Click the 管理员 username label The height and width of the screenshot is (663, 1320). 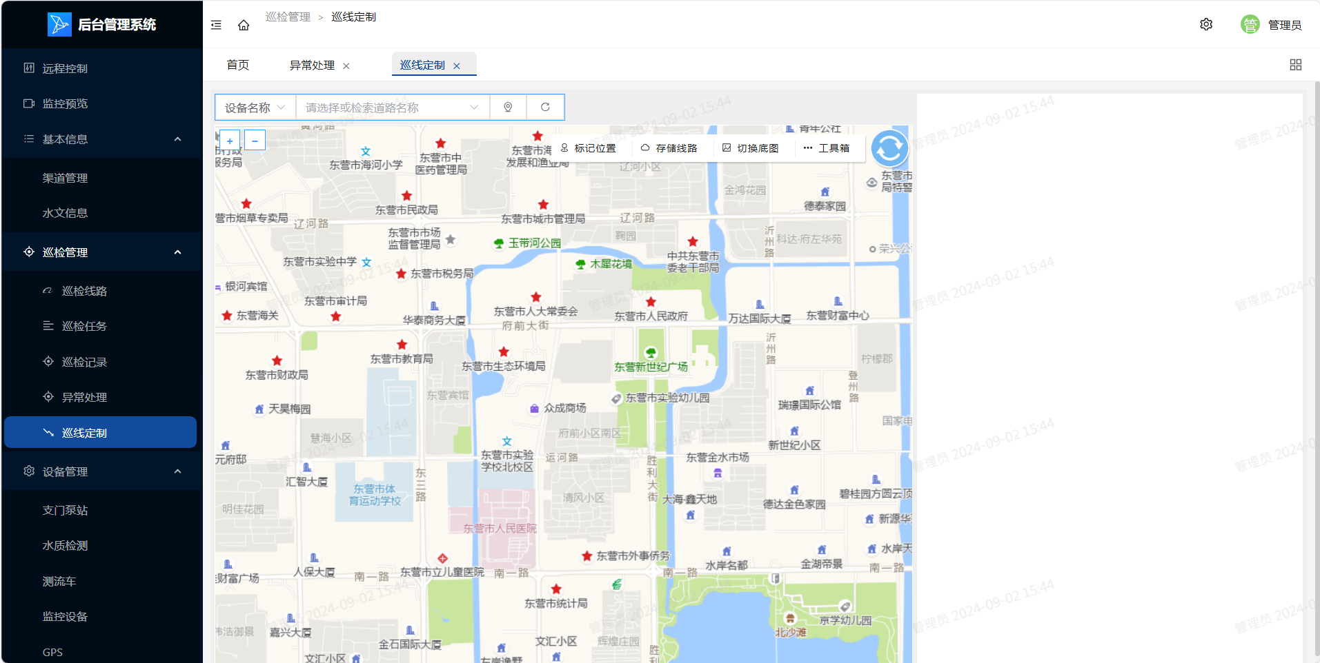(1285, 25)
